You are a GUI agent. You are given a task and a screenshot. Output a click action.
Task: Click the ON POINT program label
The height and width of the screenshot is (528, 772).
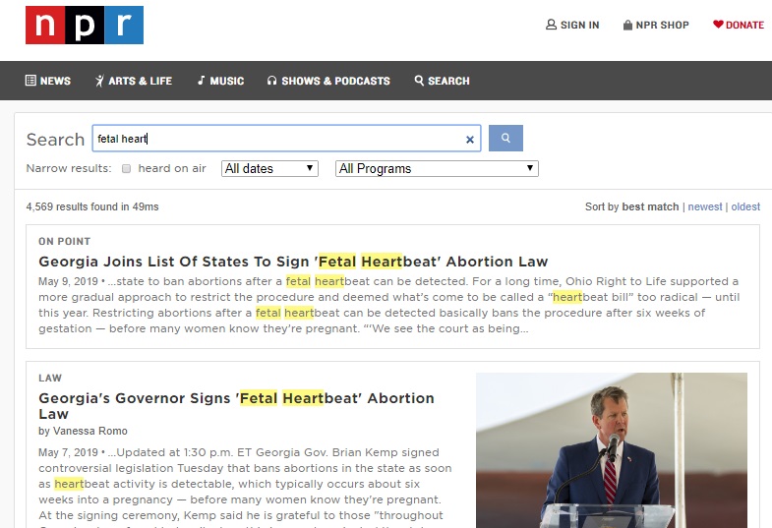pyautogui.click(x=65, y=241)
